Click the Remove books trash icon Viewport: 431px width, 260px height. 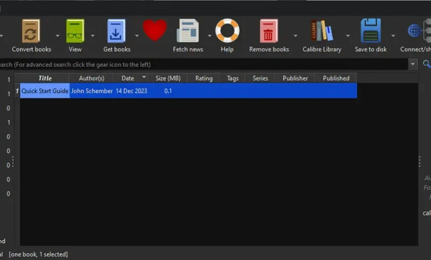(269, 31)
